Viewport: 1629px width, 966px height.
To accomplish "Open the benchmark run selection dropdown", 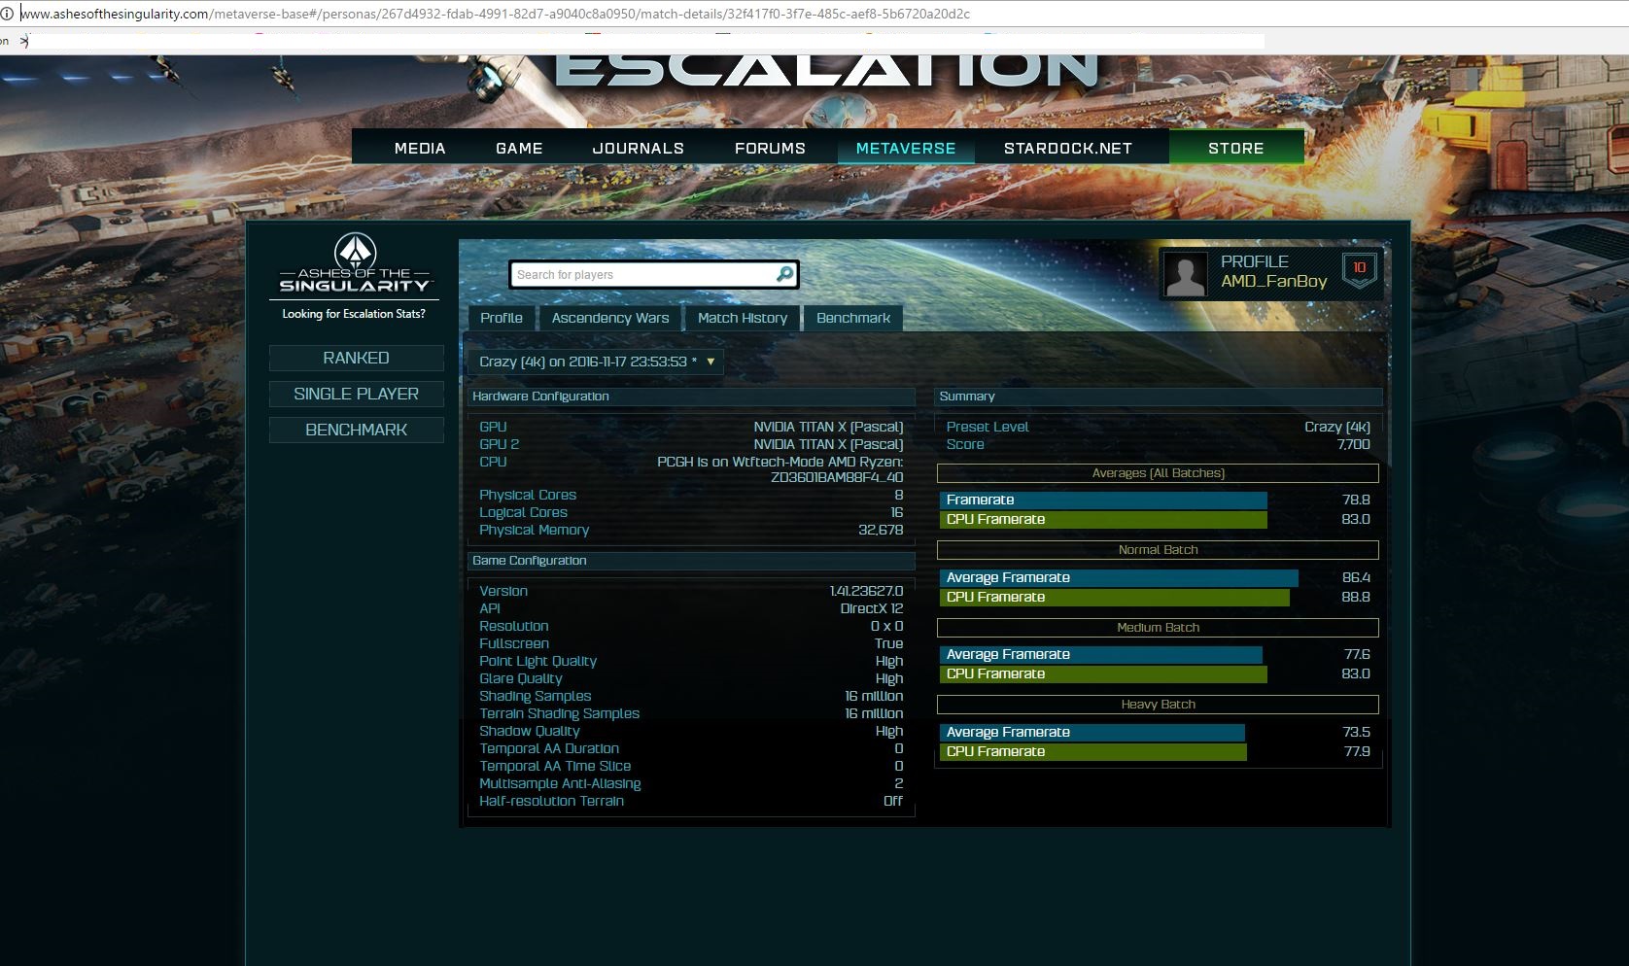I will point(596,362).
